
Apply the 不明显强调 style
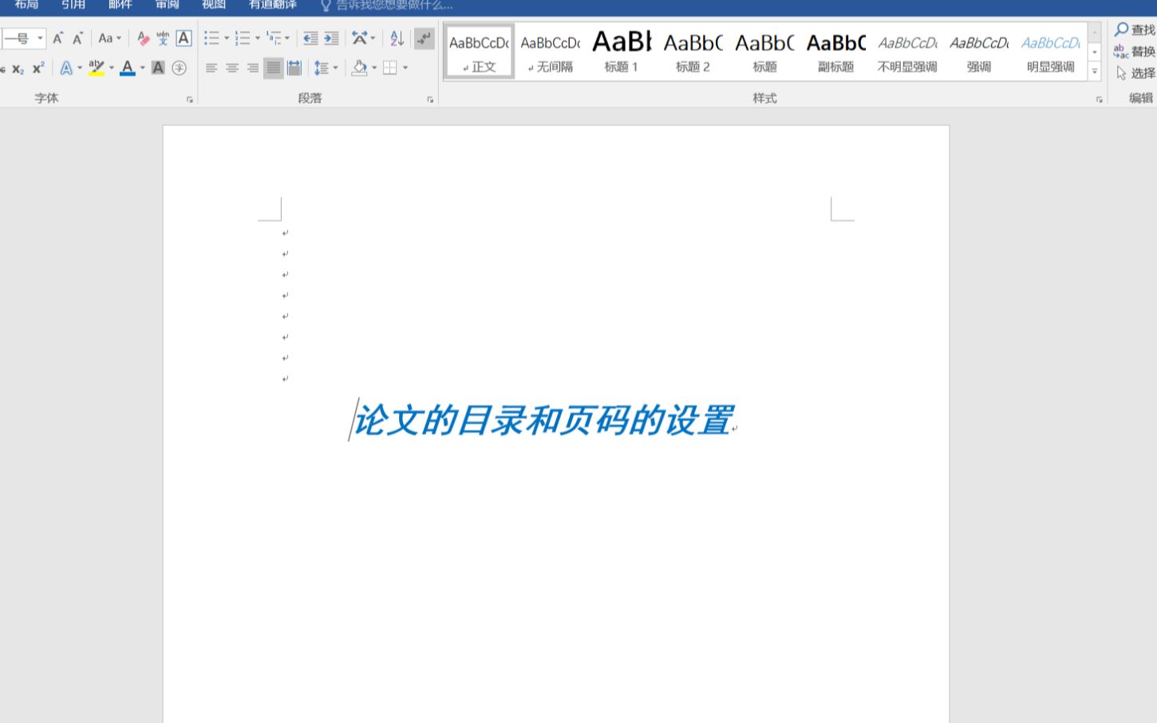907,51
